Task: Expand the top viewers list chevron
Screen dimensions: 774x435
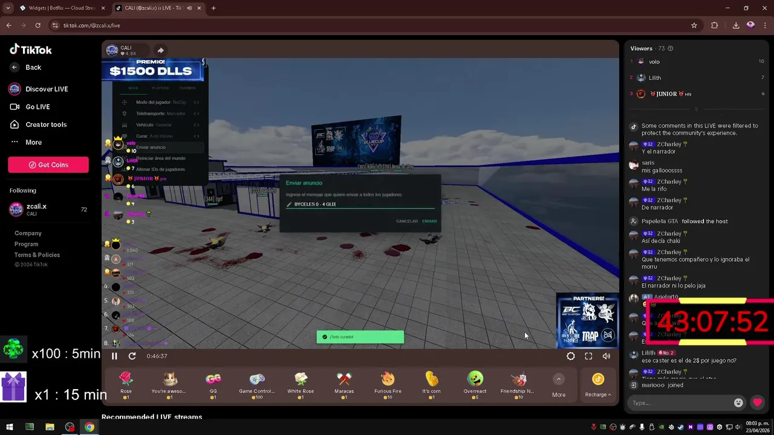Action: 697,109
